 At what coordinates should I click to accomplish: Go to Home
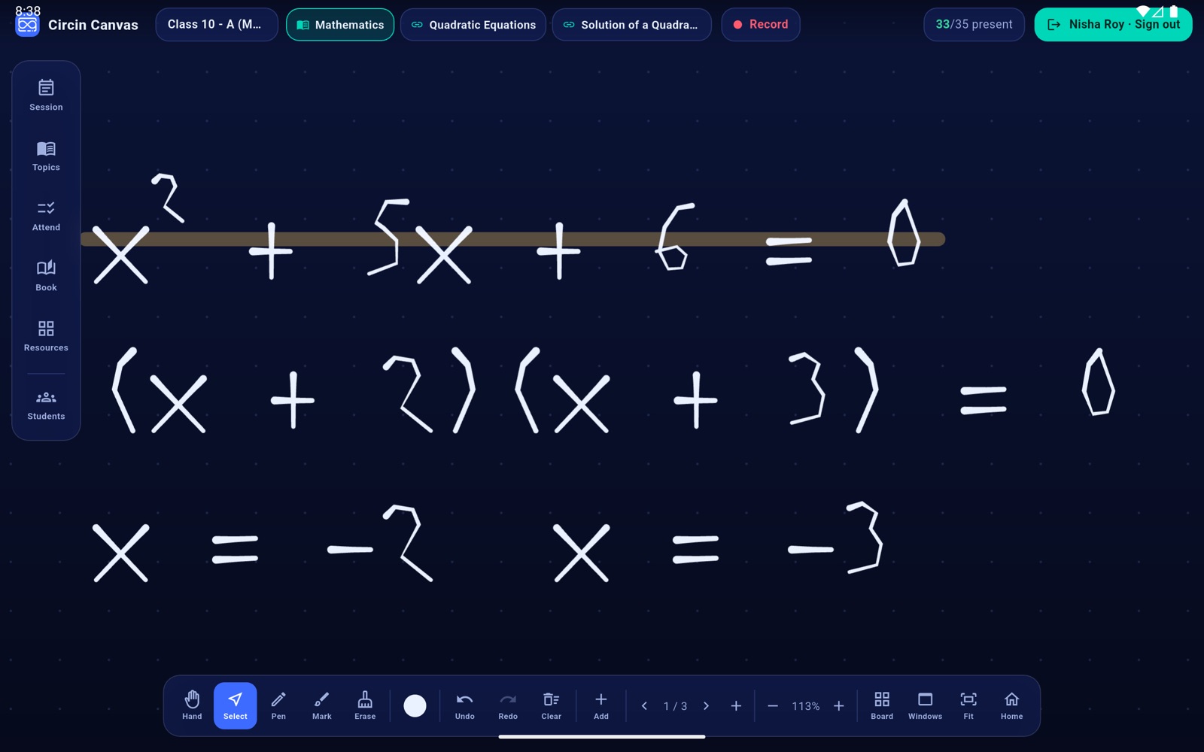(x=1011, y=705)
